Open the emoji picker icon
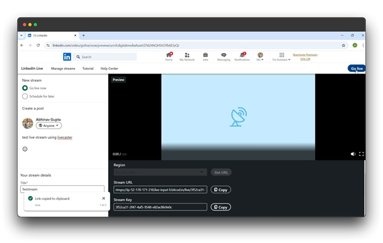The width and height of the screenshot is (383, 243). coord(25,149)
